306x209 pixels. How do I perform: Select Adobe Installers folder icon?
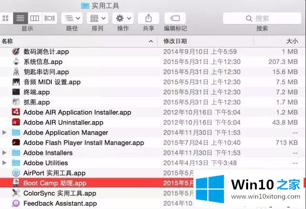(16, 152)
